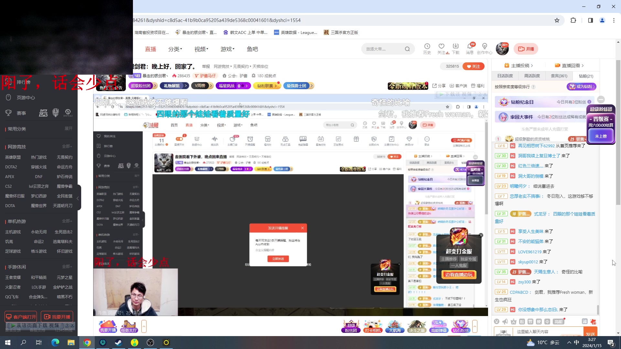Expand the 常用分类 category list via 展开
The height and width of the screenshot is (349, 621).
click(x=68, y=128)
